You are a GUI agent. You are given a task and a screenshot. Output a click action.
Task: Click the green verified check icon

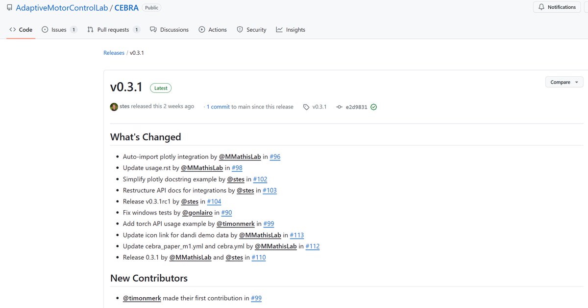tap(374, 107)
